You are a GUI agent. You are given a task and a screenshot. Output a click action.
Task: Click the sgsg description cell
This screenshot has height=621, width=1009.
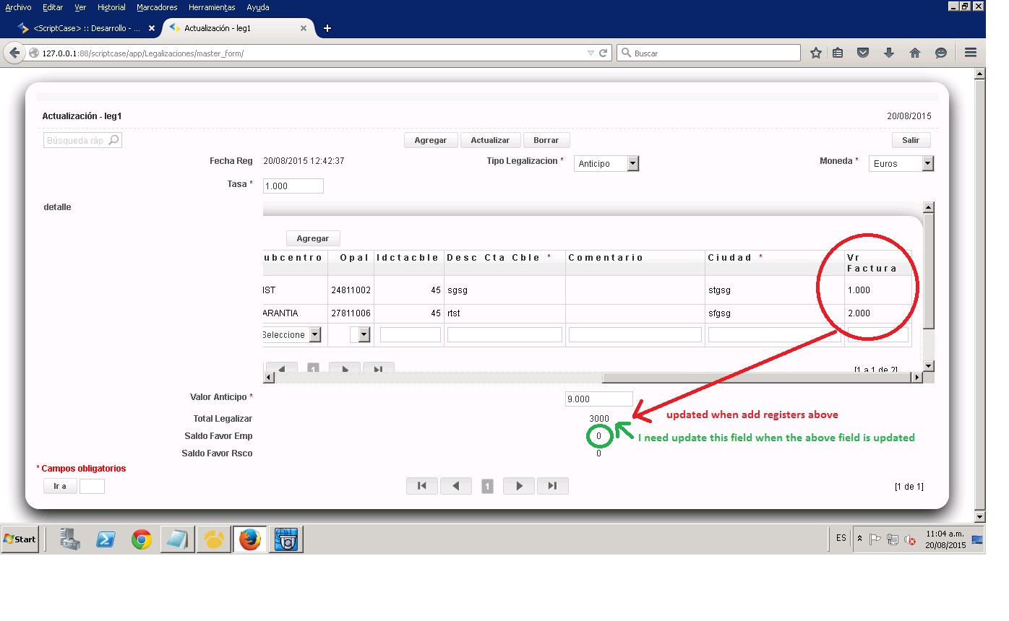[x=505, y=290]
